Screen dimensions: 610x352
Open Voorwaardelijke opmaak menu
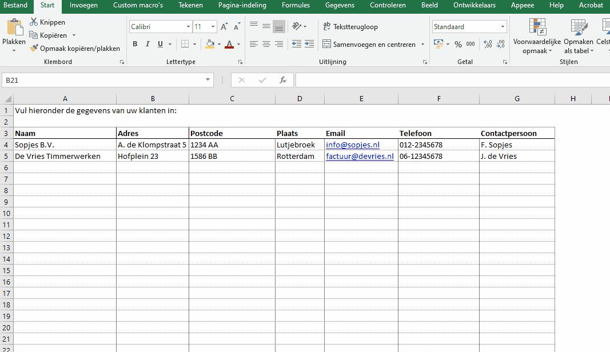coord(537,37)
